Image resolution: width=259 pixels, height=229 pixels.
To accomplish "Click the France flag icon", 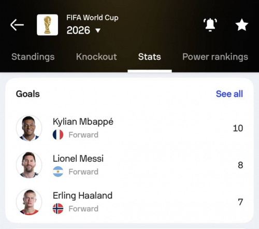I will pyautogui.click(x=58, y=135).
